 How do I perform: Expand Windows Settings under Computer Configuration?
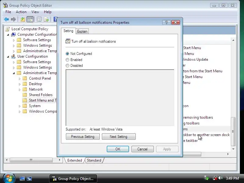pos(14,46)
